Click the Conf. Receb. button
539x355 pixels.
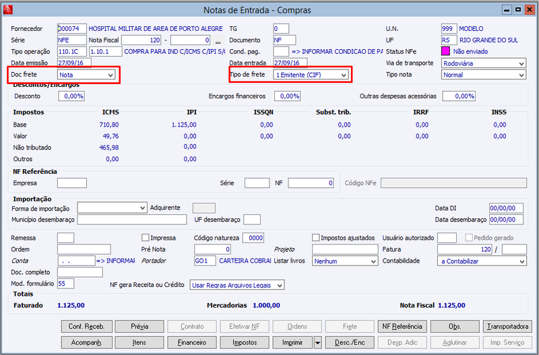pyautogui.click(x=87, y=327)
